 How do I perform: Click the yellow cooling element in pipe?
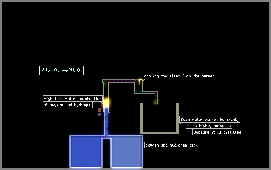(x=139, y=82)
